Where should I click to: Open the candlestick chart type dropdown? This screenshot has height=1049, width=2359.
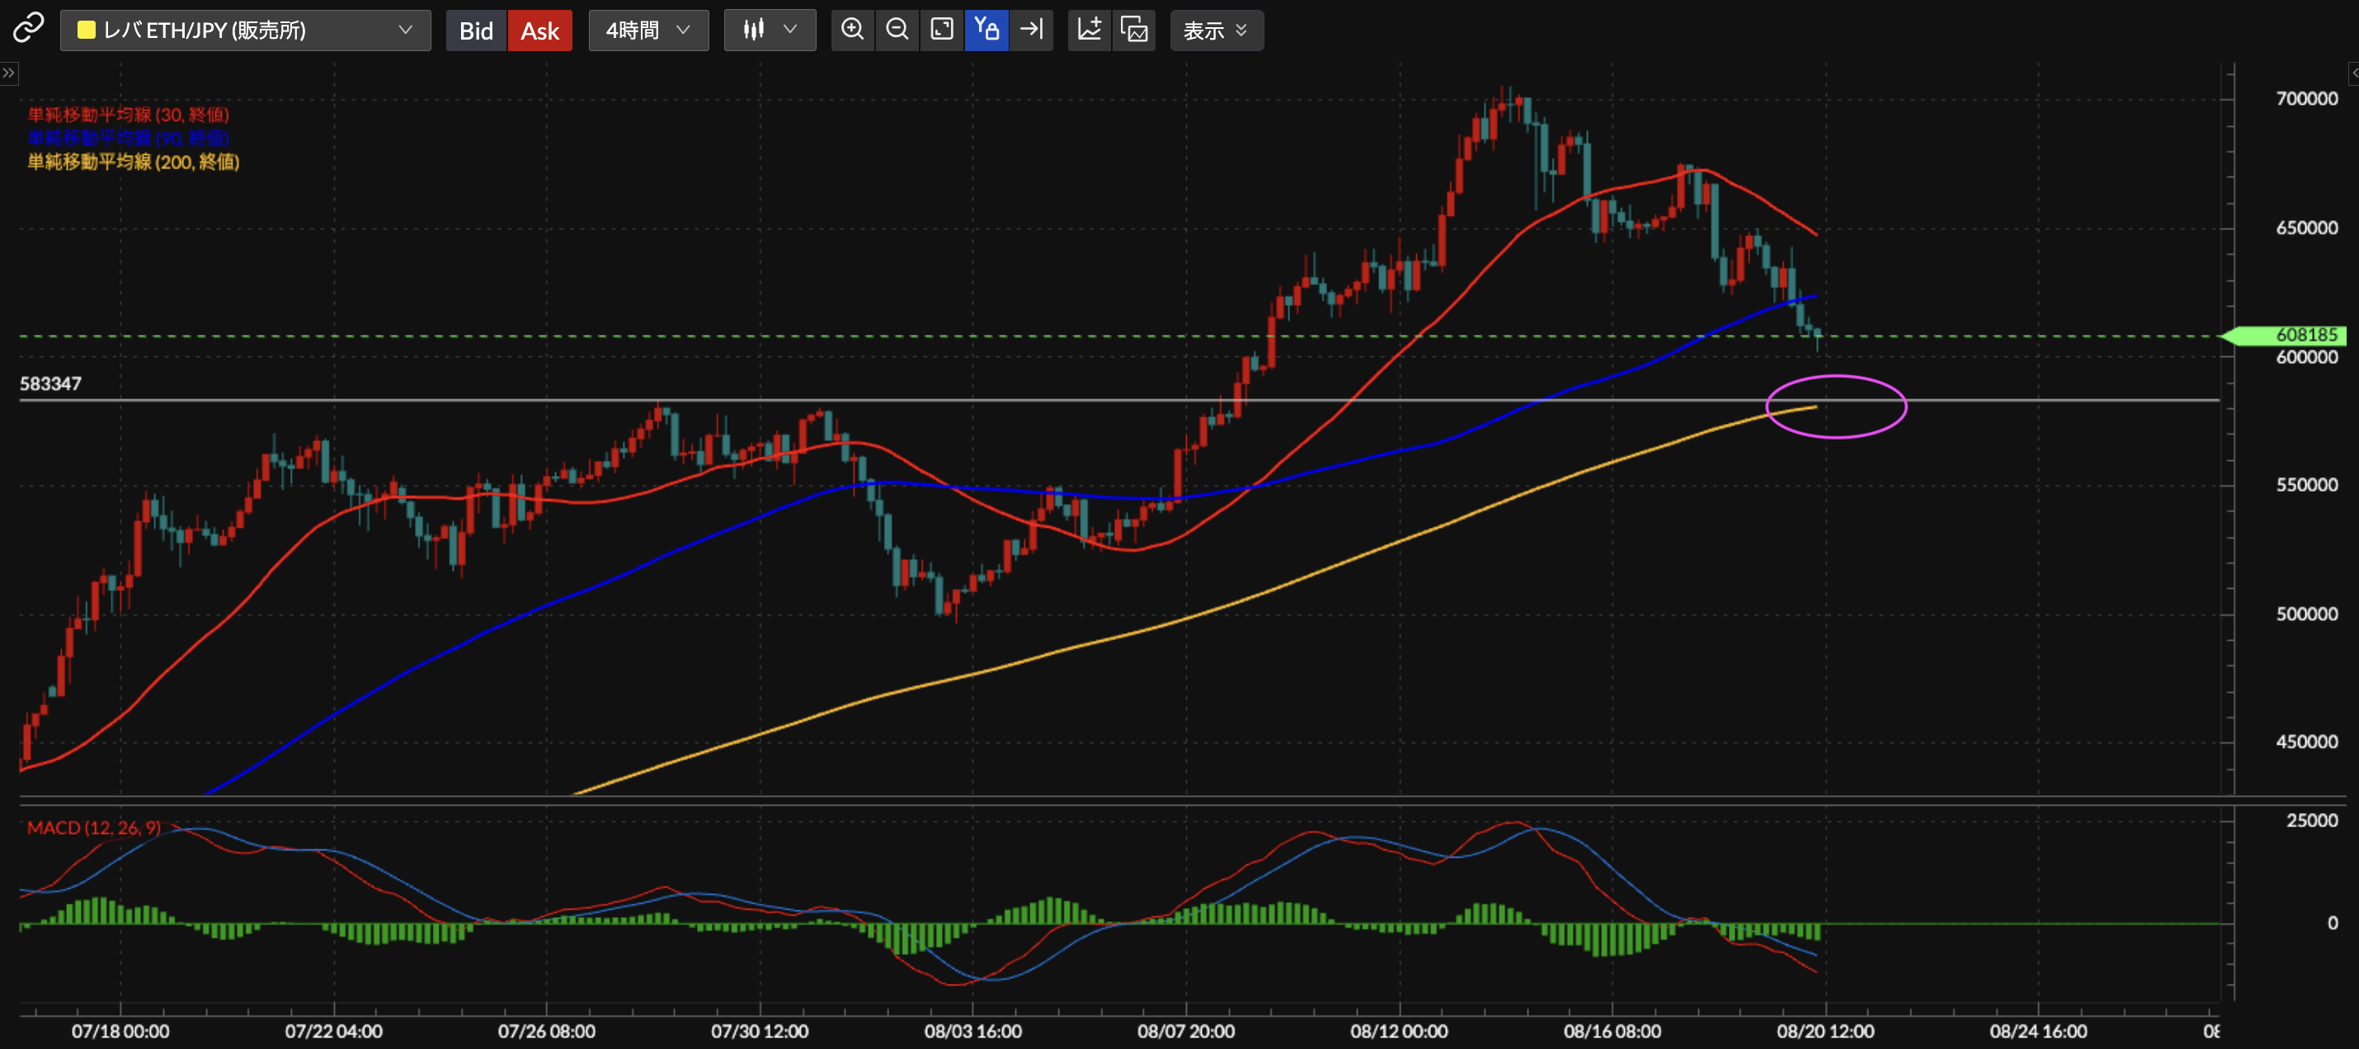770,31
